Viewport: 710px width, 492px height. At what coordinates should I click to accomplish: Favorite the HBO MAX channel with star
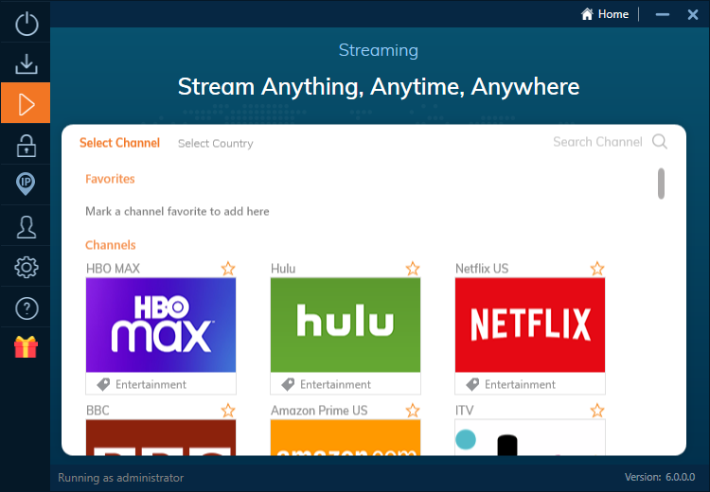point(228,269)
